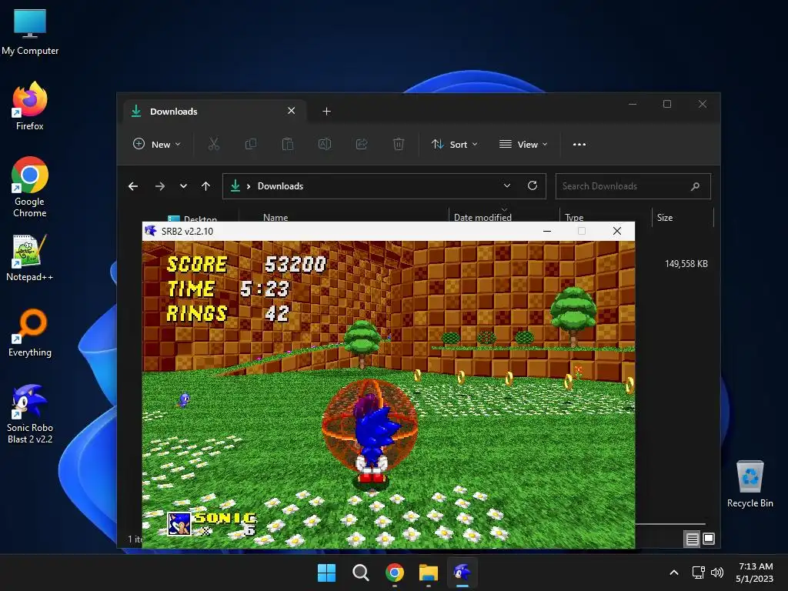Select the Downloads tab
The width and height of the screenshot is (788, 591).
point(216,112)
